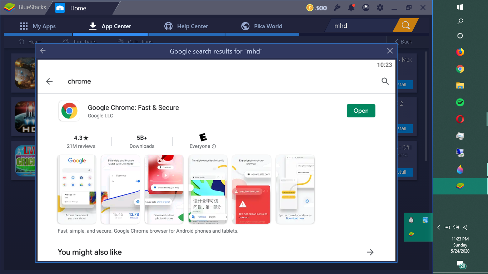Click the orange search magnifier button

pos(405,25)
